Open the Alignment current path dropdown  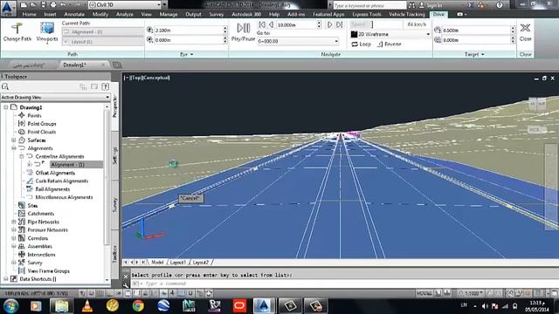pyautogui.click(x=103, y=32)
